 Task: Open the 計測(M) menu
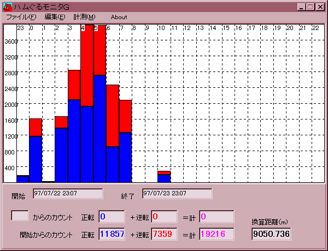click(84, 17)
